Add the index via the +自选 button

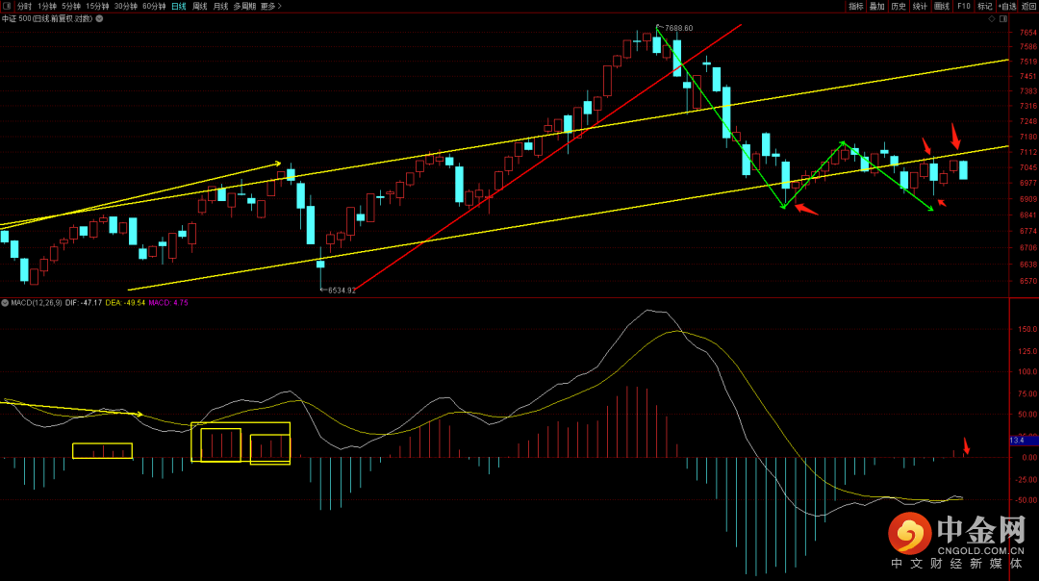[x=1007, y=6]
